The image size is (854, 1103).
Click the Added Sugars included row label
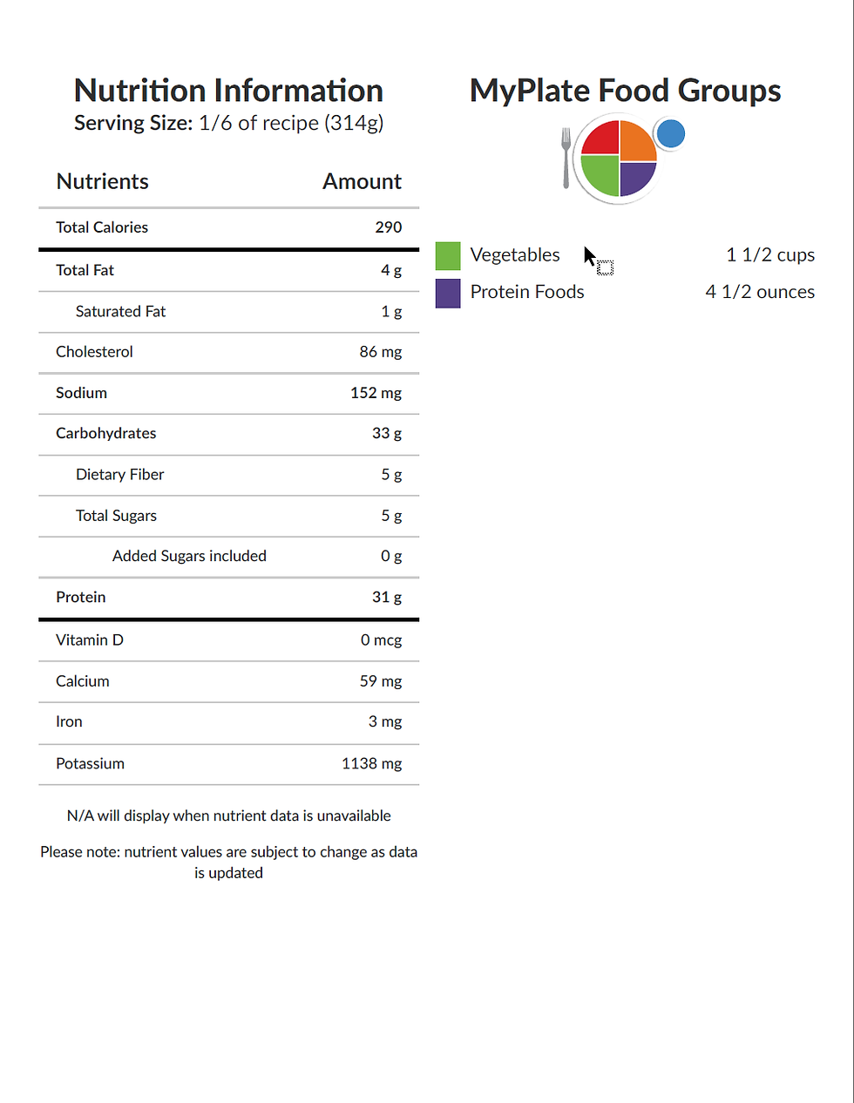(x=189, y=556)
